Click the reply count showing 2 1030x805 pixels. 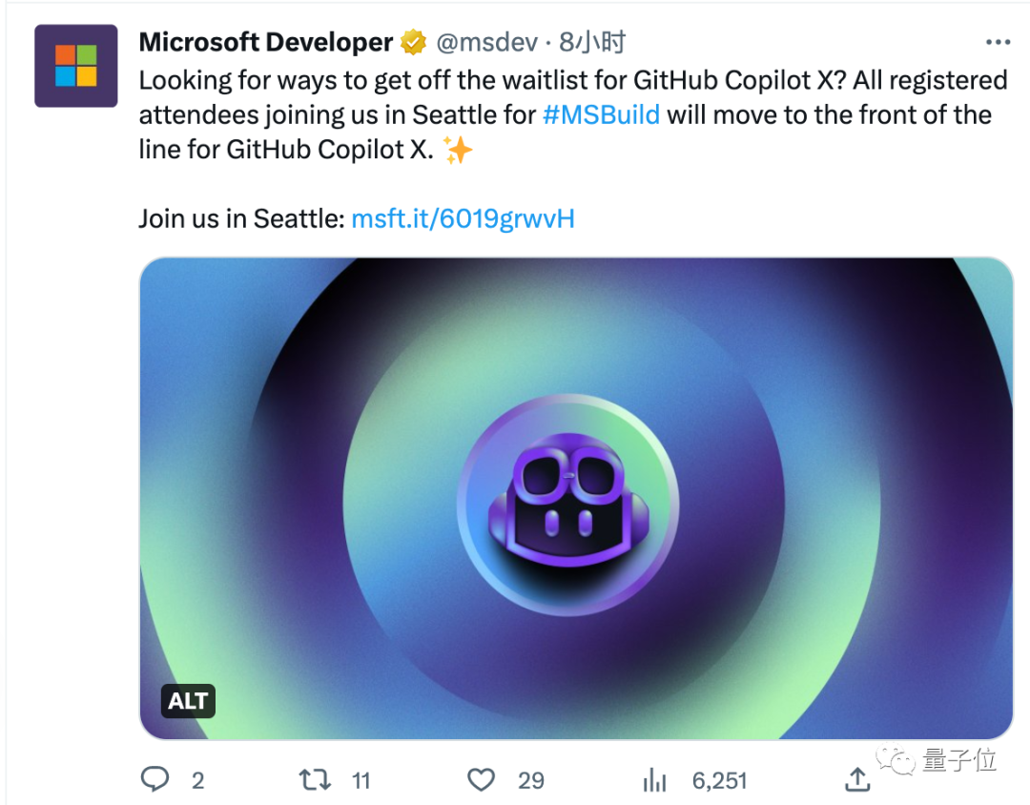coord(197,780)
